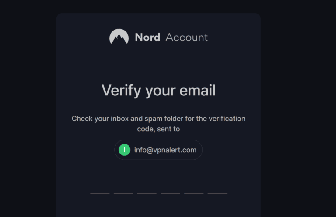Click the "Account" text in the header
Image resolution: width=336 pixels, height=217 pixels.
coord(187,37)
